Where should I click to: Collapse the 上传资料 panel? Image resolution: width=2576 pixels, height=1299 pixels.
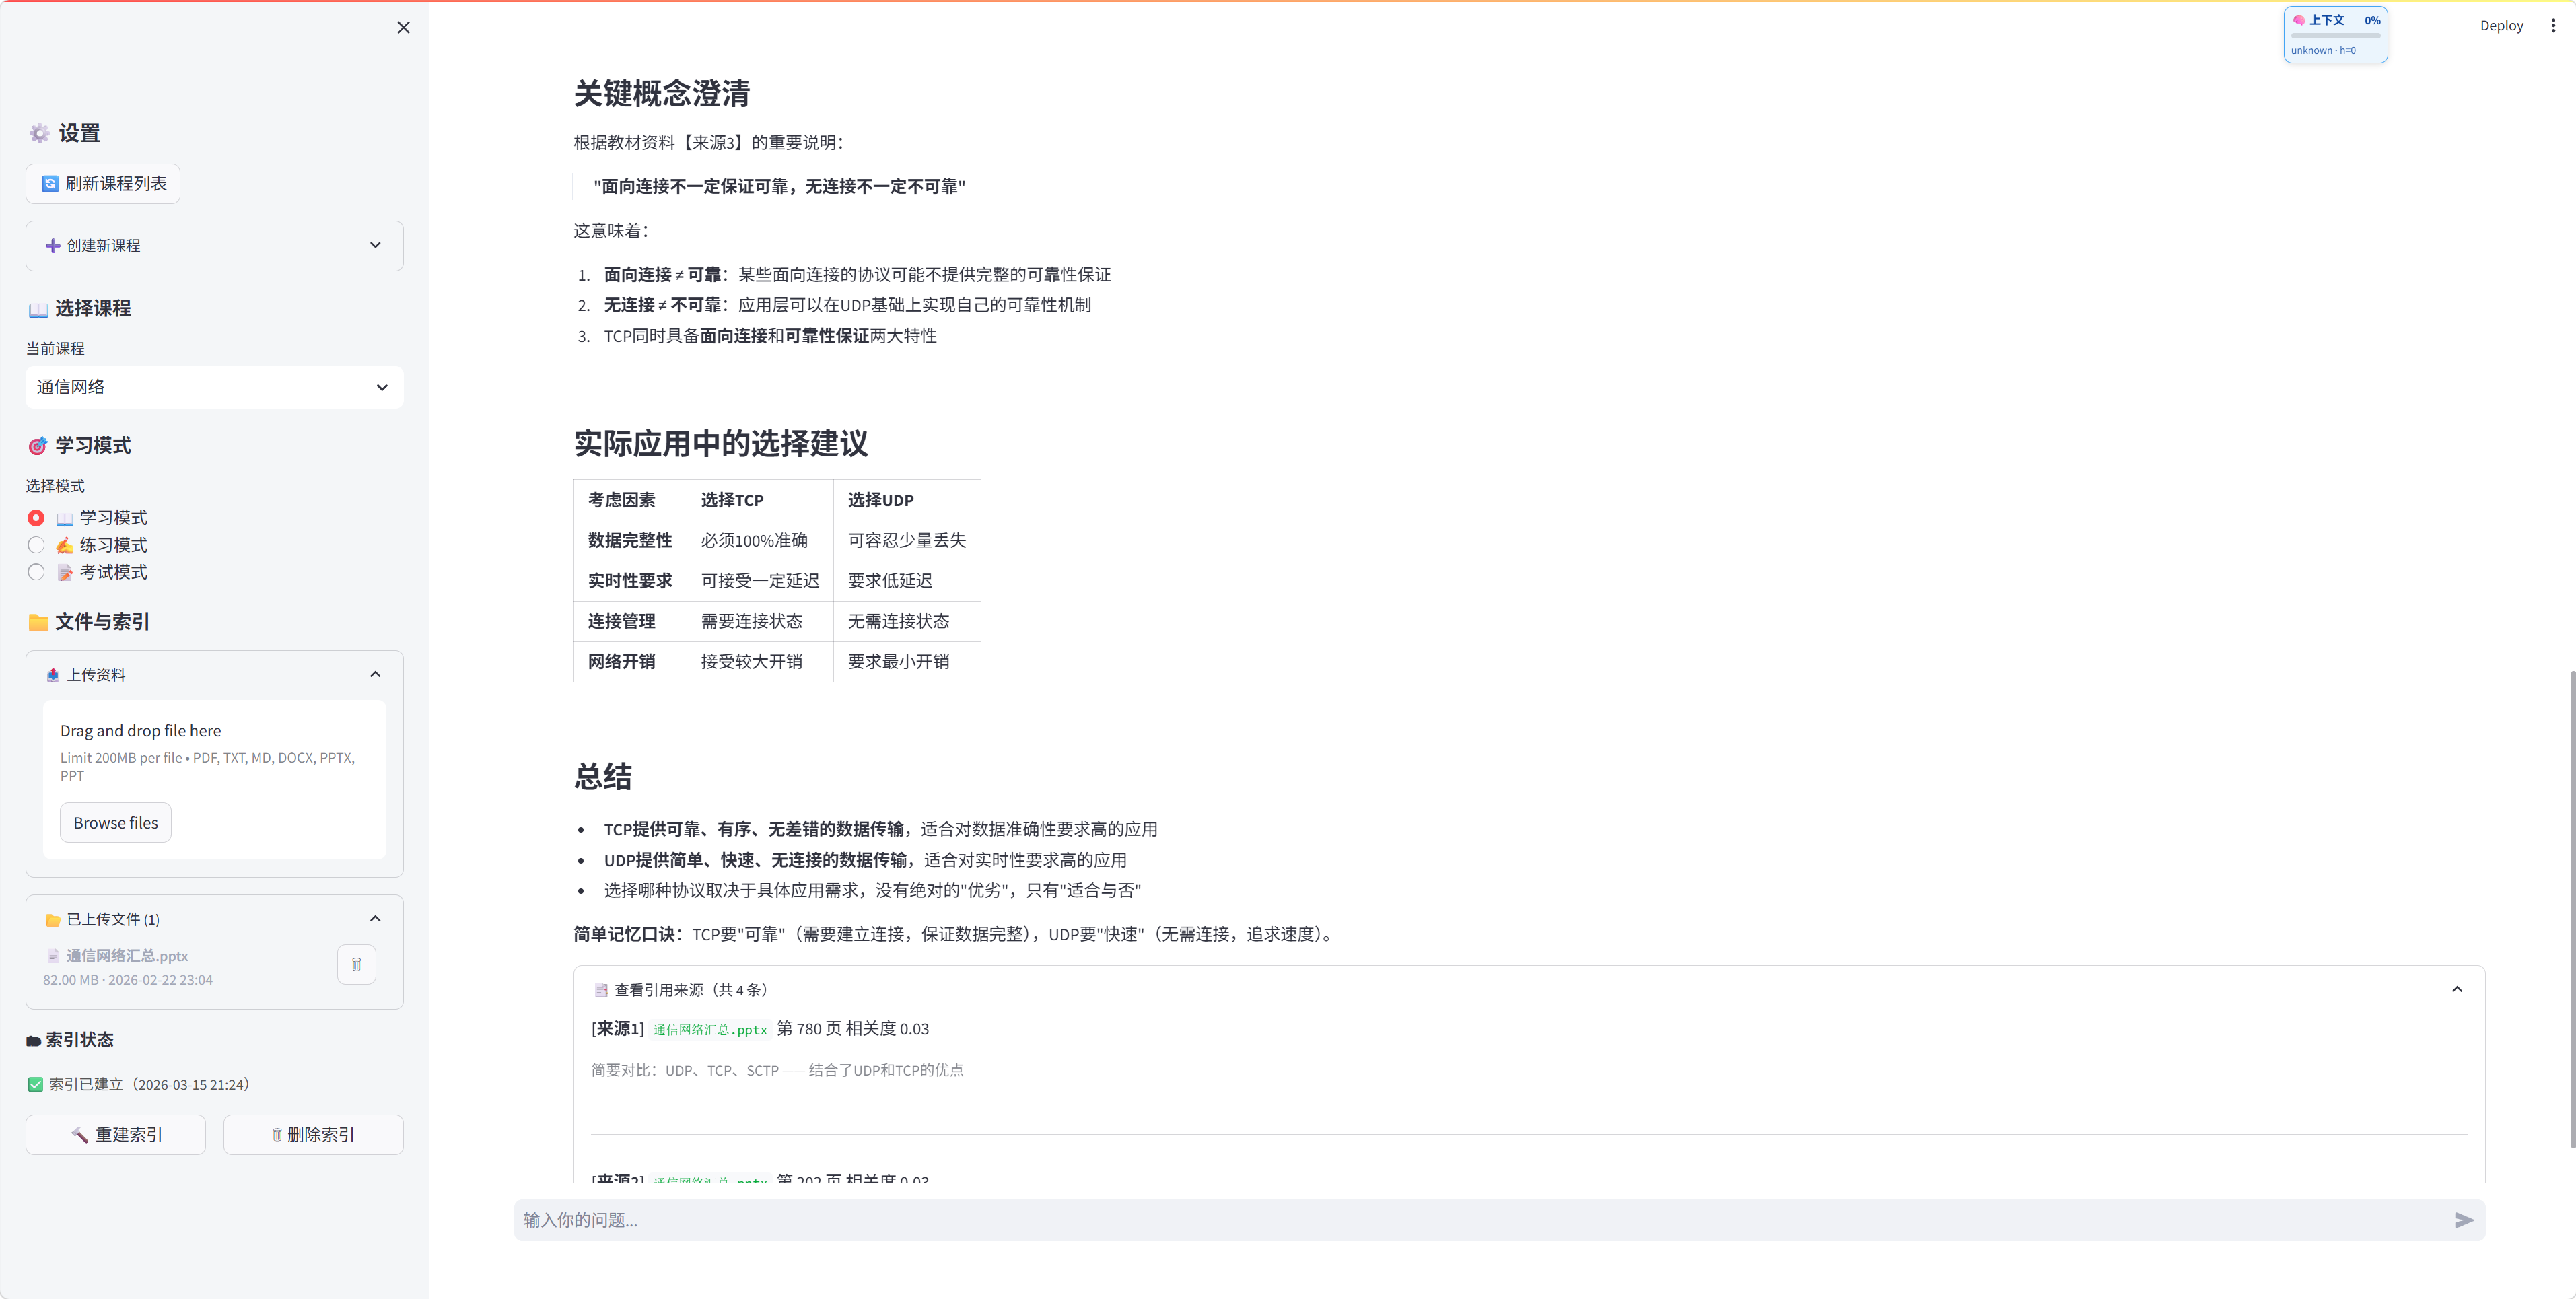[375, 673]
